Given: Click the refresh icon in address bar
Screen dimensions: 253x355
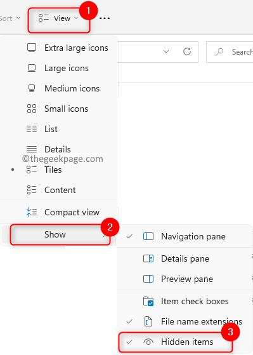Looking at the screenshot, I should tap(187, 51).
